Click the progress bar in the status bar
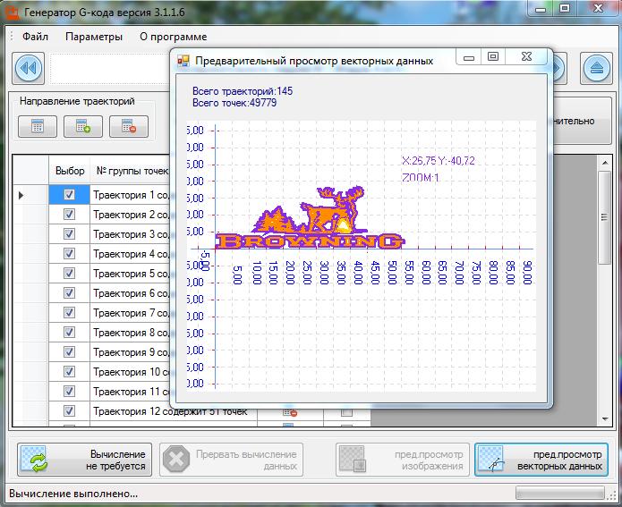The height and width of the screenshot is (507, 622). [x=559, y=493]
